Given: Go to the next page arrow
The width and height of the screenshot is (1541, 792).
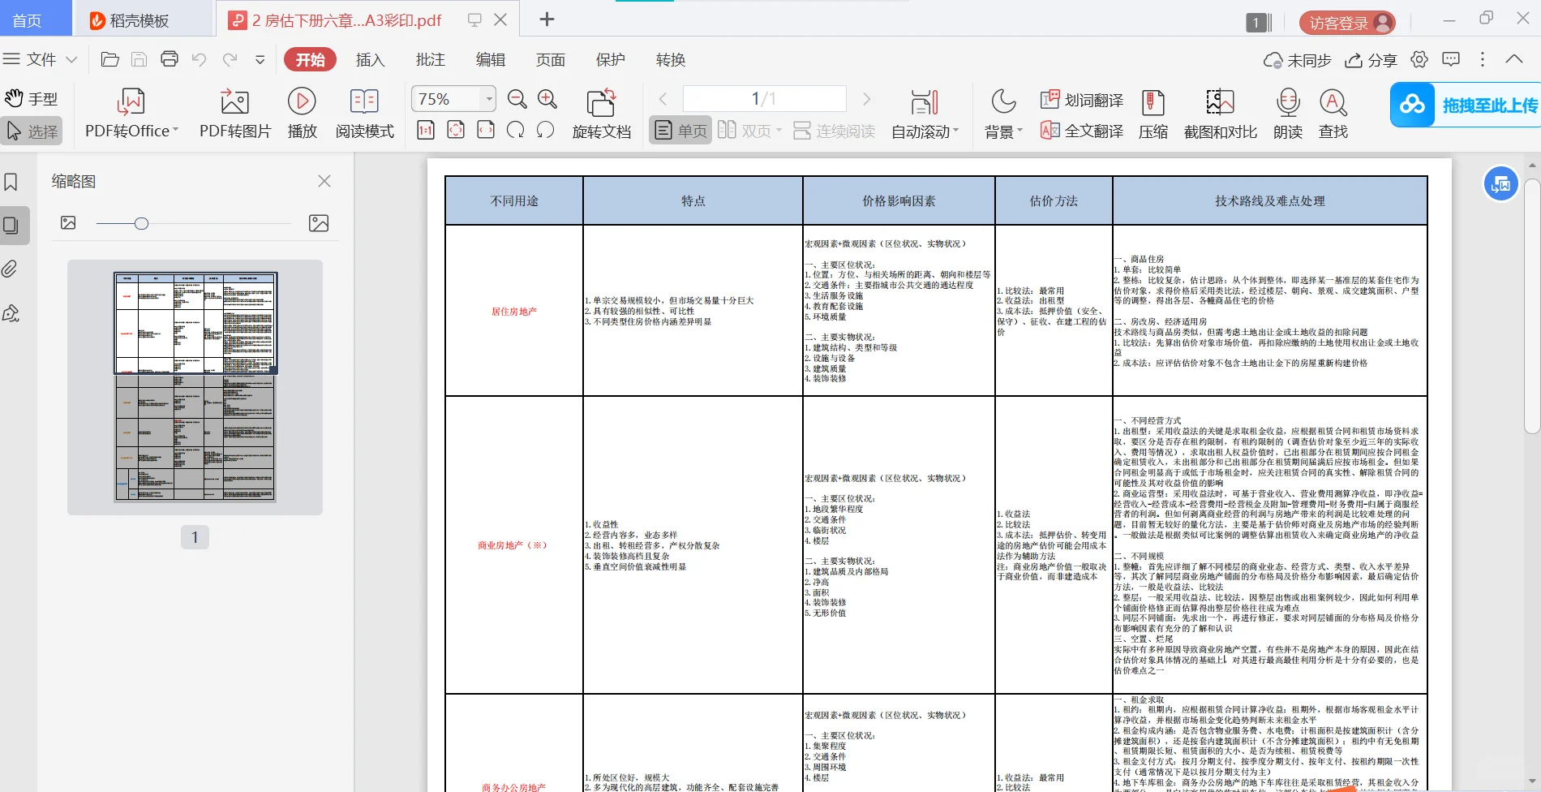Looking at the screenshot, I should 866,99.
